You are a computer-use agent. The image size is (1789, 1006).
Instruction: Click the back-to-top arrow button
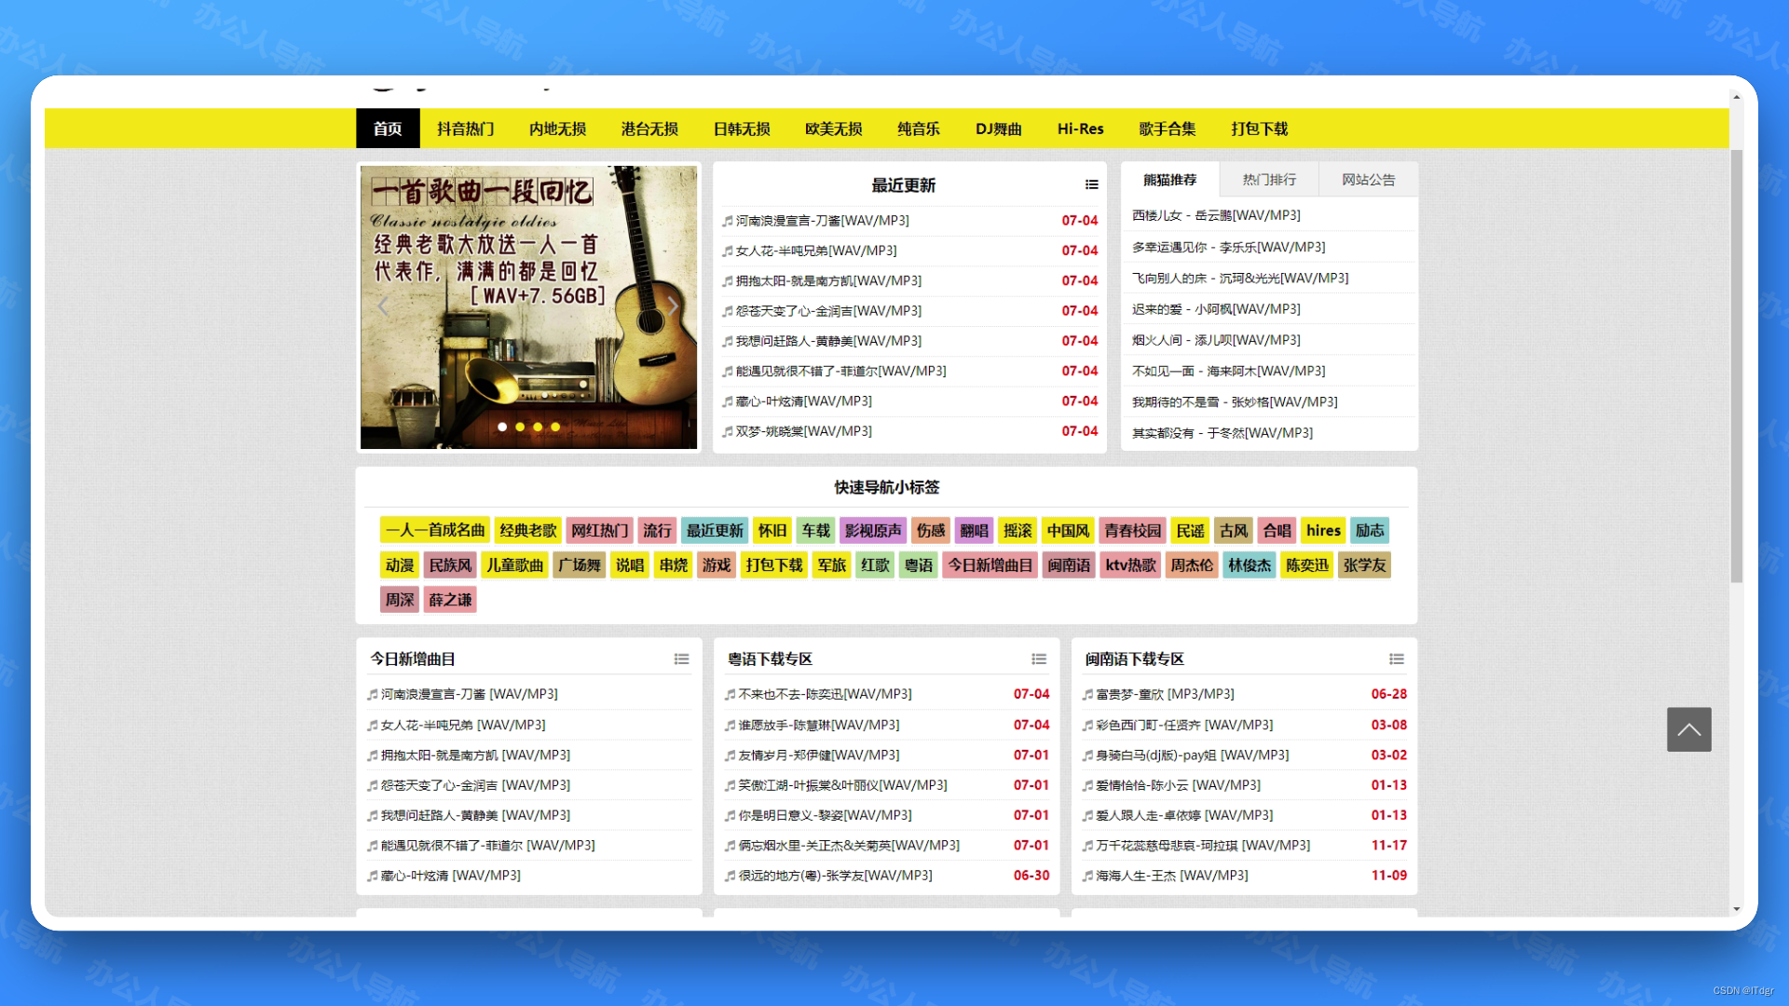(x=1688, y=729)
